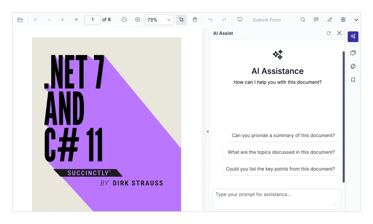This screenshot has height=224, width=373.
Task: Expand the extra toolbar options chevron
Action: [356, 19]
